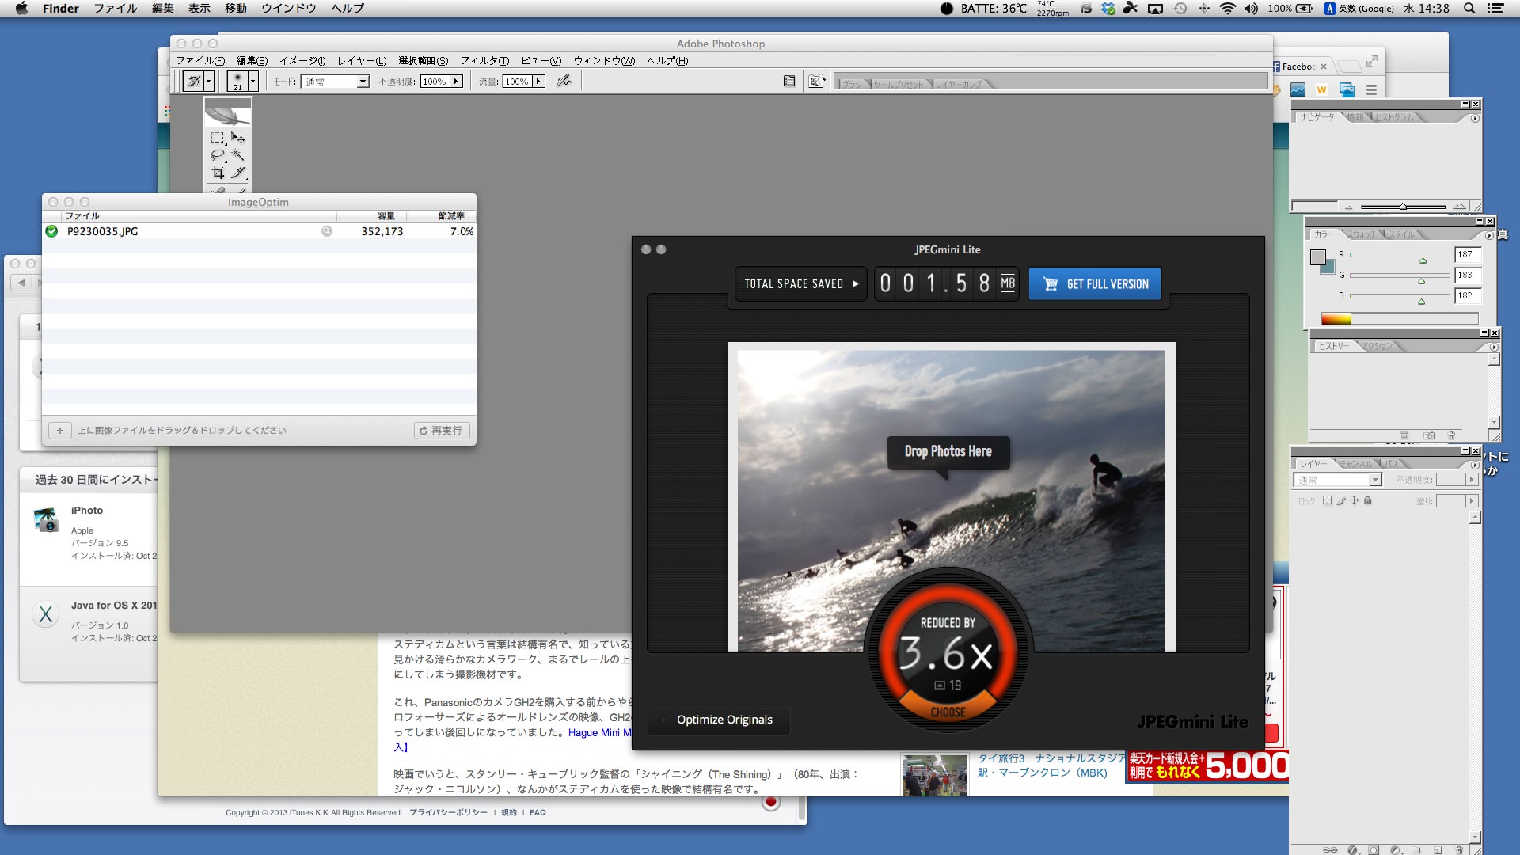Select the Rectangular Marquee tool in Photoshop
The width and height of the screenshot is (1520, 855).
click(218, 138)
